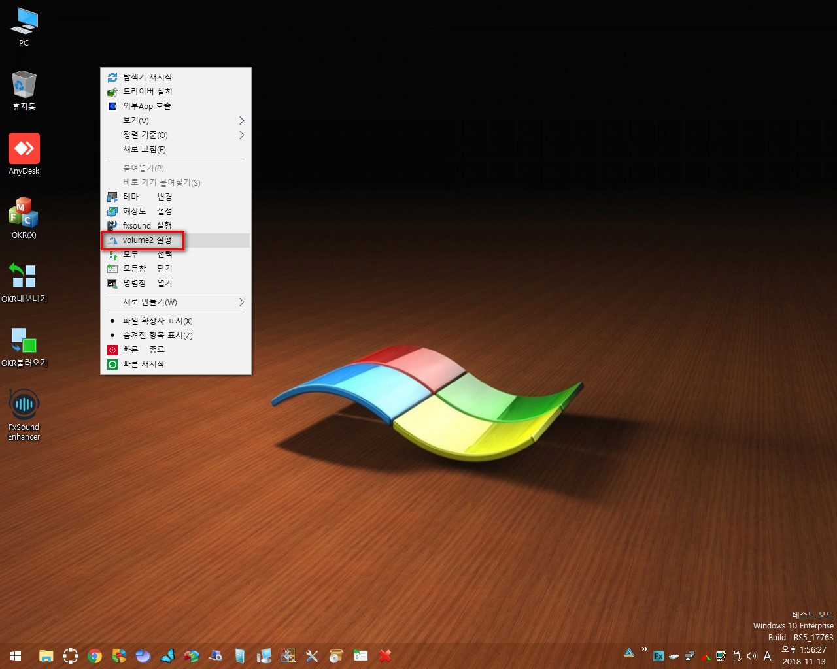The image size is (837, 669).
Task: Open the light-blue book icon in the taskbar
Action: [240, 656]
